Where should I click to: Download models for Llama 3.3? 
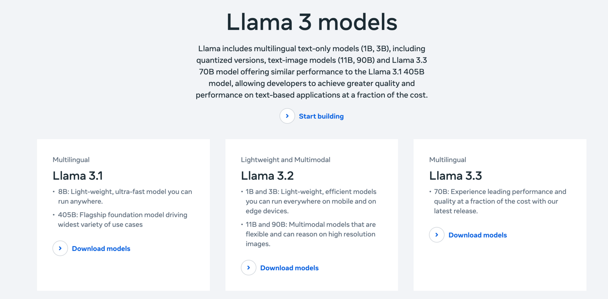click(x=478, y=235)
